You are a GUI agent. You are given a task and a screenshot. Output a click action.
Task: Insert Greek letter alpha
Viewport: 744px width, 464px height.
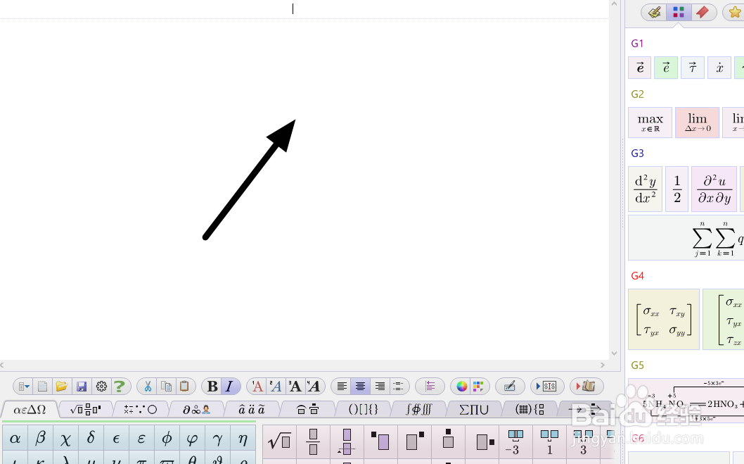[15, 438]
